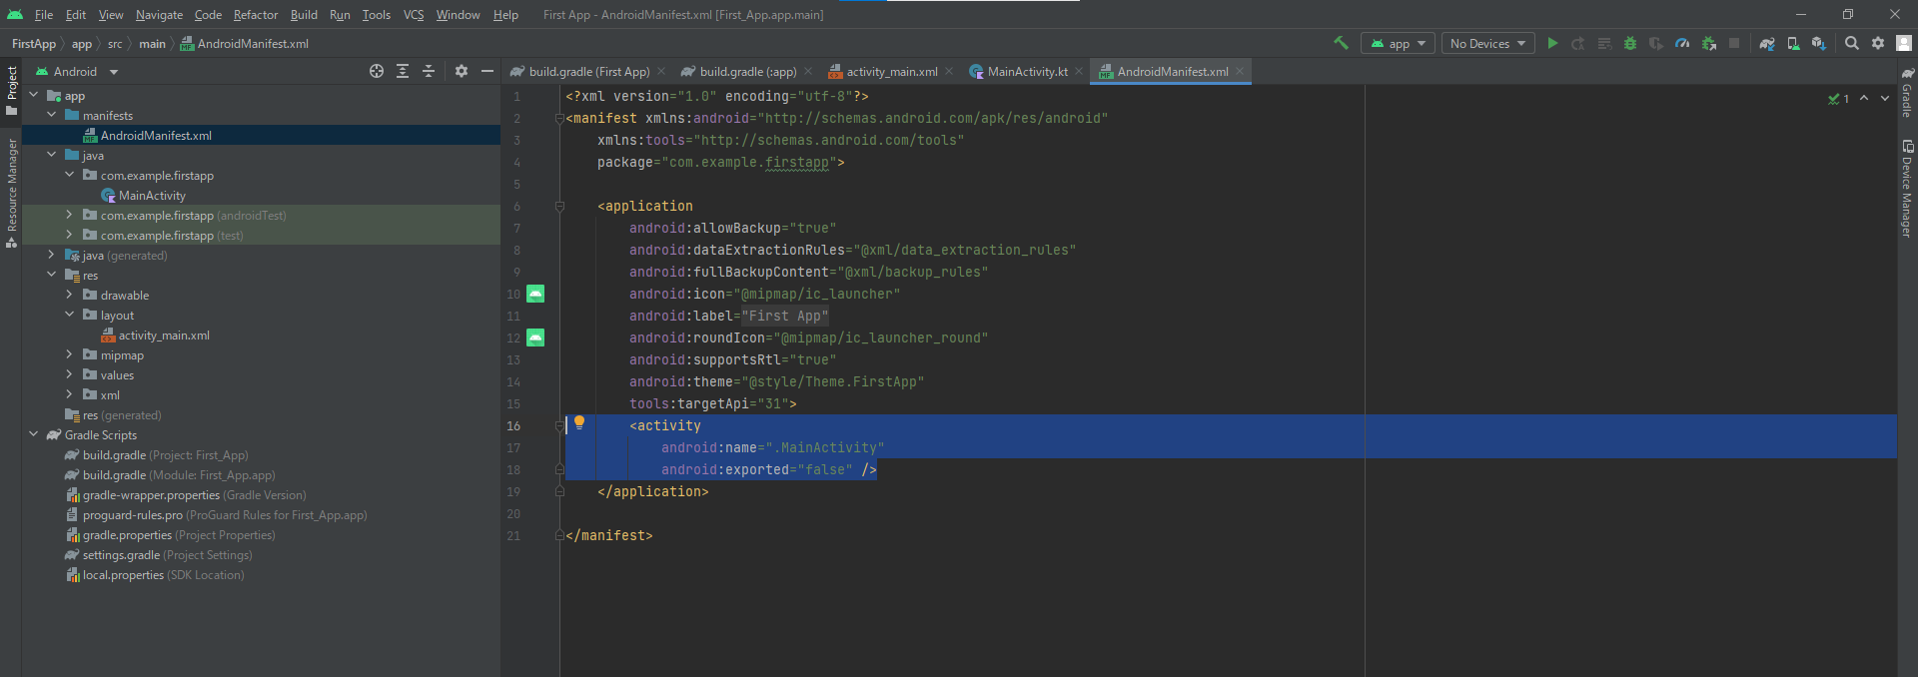The height and width of the screenshot is (677, 1918).
Task: Open the Build menu
Action: (x=304, y=14)
